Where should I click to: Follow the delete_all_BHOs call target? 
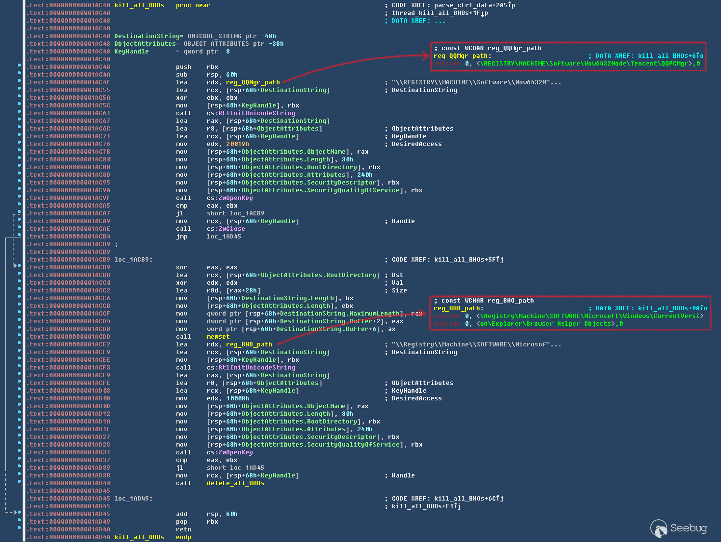coord(235,483)
